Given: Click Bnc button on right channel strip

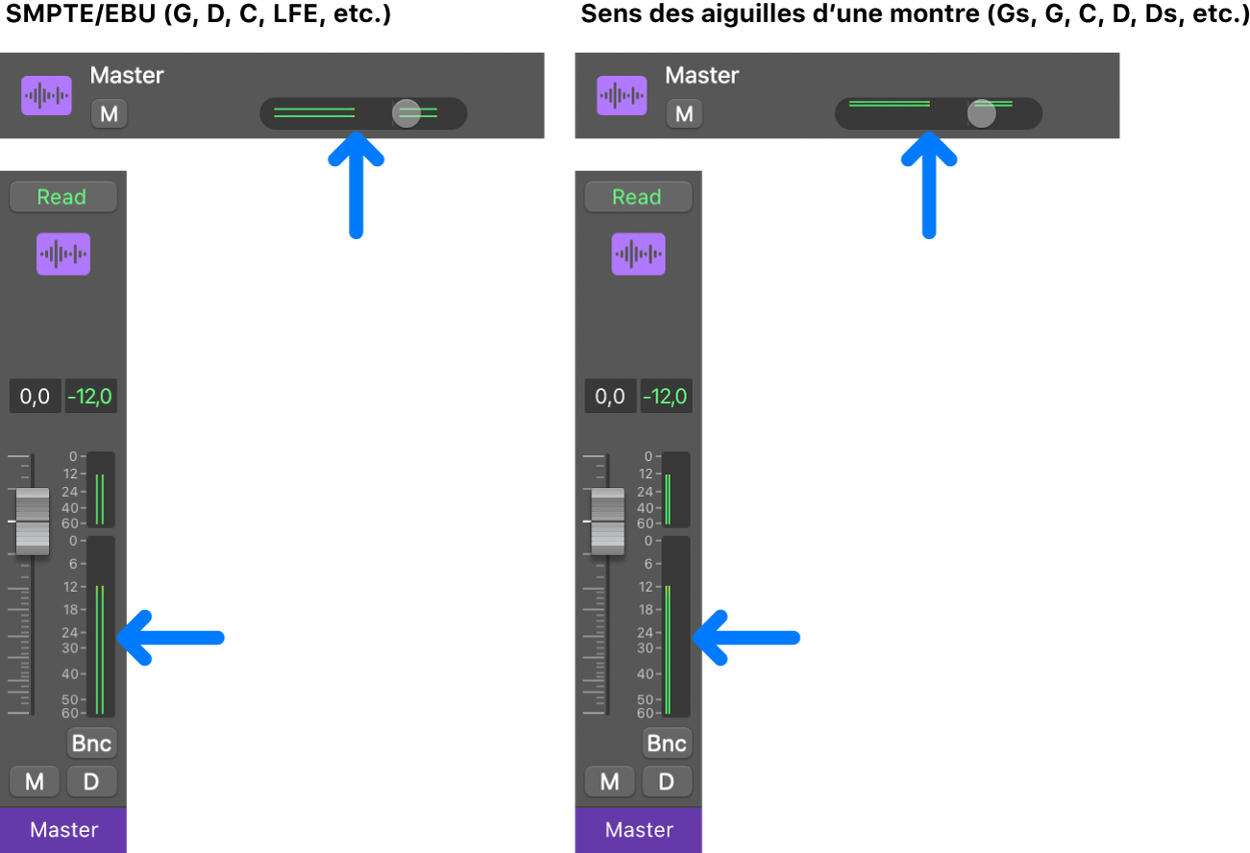Looking at the screenshot, I should [x=666, y=743].
